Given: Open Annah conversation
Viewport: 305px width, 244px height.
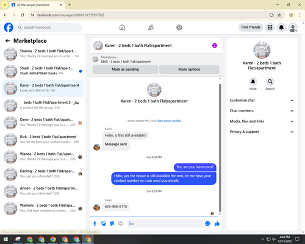Looking at the screenshot, I should click(43, 191).
